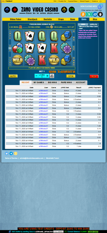Open the MY GAMES tab
Viewport: 107px width, 233px height.
39,83
